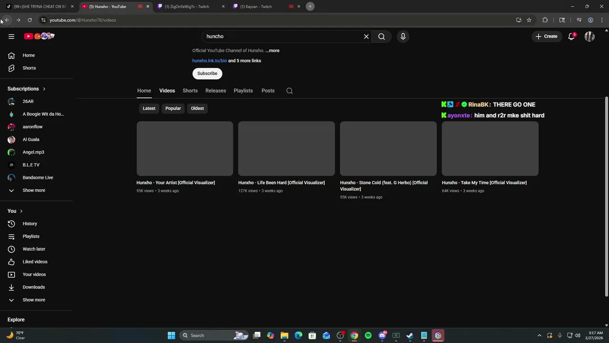The width and height of the screenshot is (609, 343).
Task: Open File Explorer from taskbar
Action: pyautogui.click(x=285, y=335)
